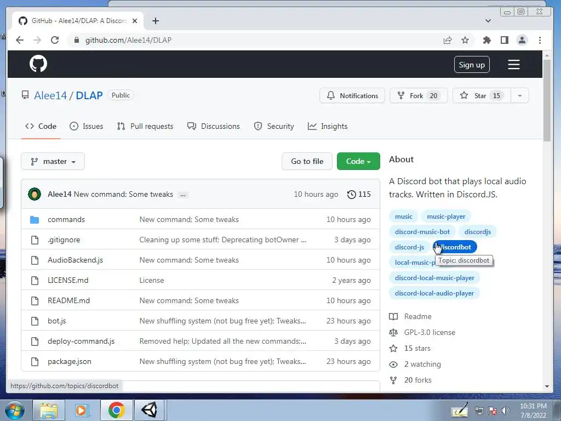Screen dimensions: 561x421
Task: Switch to the Pull requests tab
Action: click(145, 126)
